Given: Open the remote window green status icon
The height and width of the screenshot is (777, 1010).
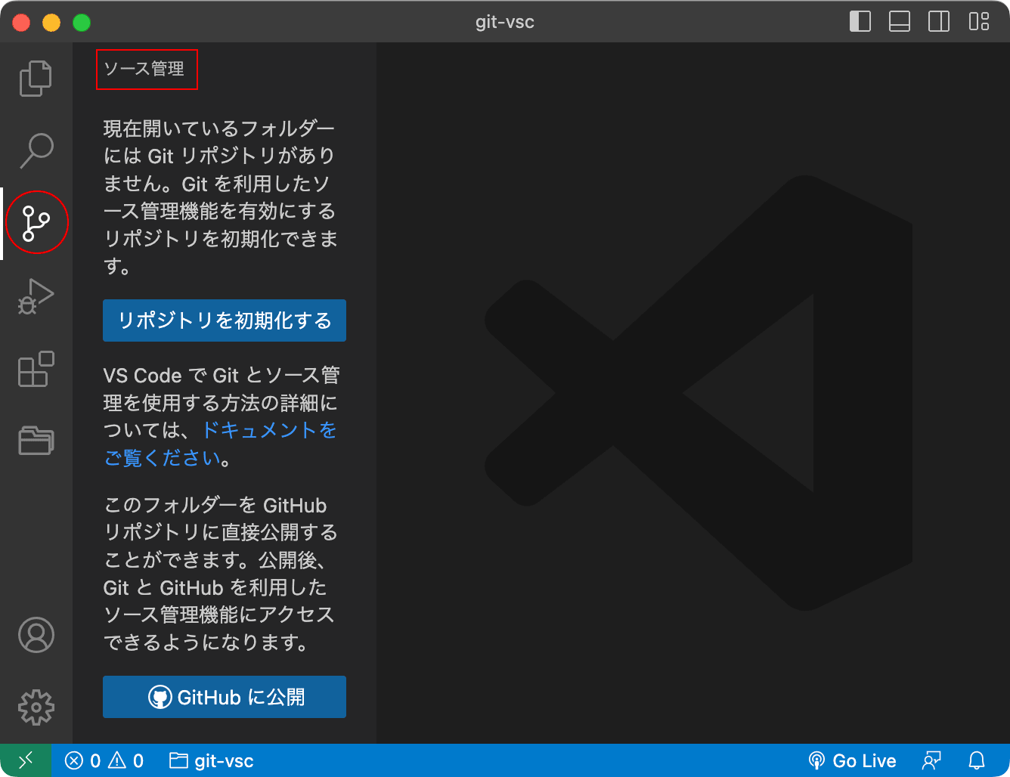Looking at the screenshot, I should pos(26,760).
